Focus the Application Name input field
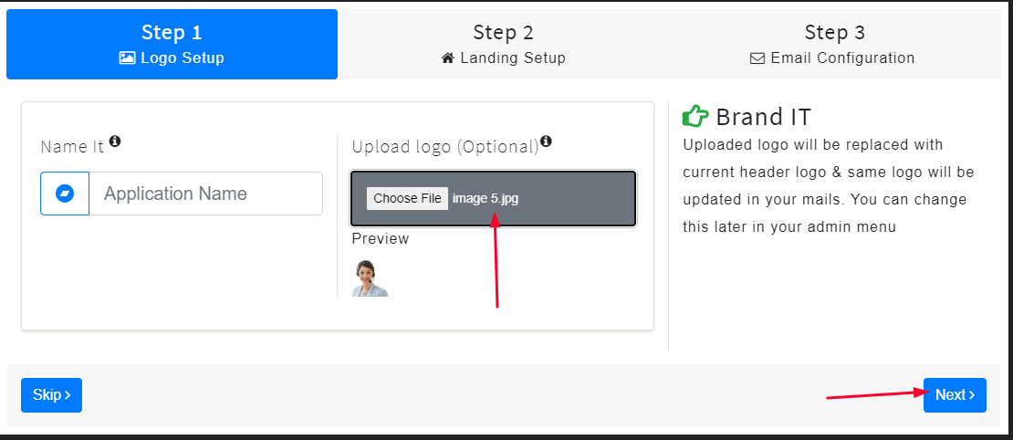 205,194
